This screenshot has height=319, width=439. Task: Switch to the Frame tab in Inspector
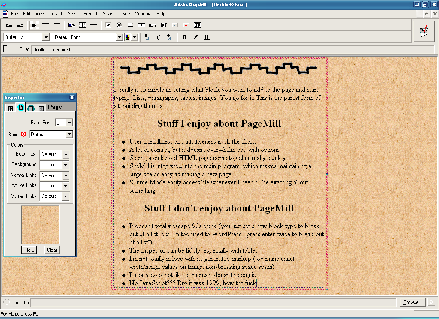point(11,108)
